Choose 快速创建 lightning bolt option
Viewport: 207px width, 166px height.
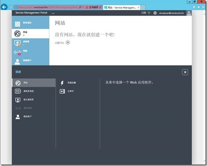pyautogui.click(x=68, y=83)
